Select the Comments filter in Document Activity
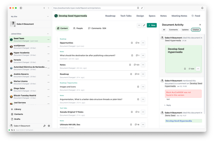Viewport: 214px width, 142px height. 174,30
